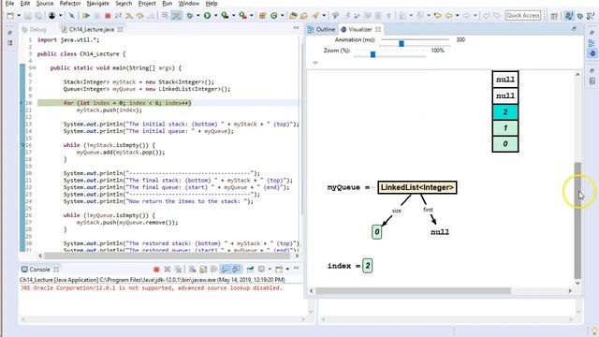Click the myStack.push(index) code line
Screen dimensions: 599x337
point(109,110)
